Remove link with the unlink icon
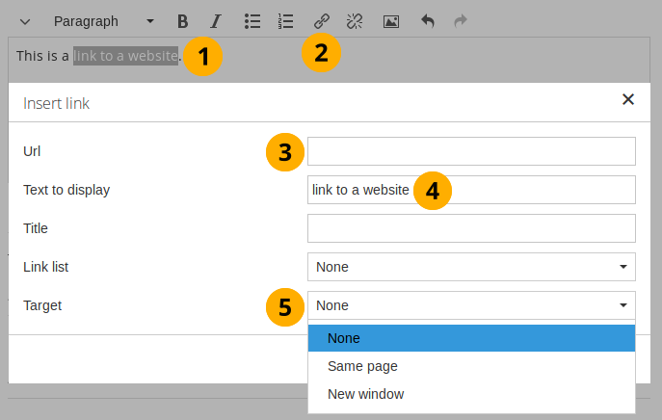 click(x=354, y=21)
